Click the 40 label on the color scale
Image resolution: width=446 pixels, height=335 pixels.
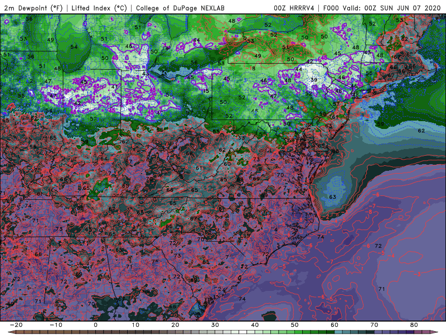tap(255, 325)
